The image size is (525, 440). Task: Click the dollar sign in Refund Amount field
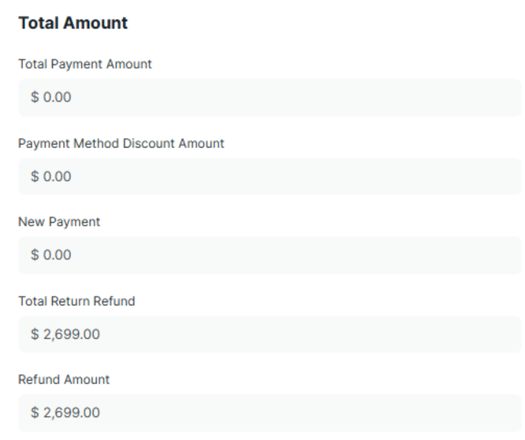pyautogui.click(x=35, y=413)
